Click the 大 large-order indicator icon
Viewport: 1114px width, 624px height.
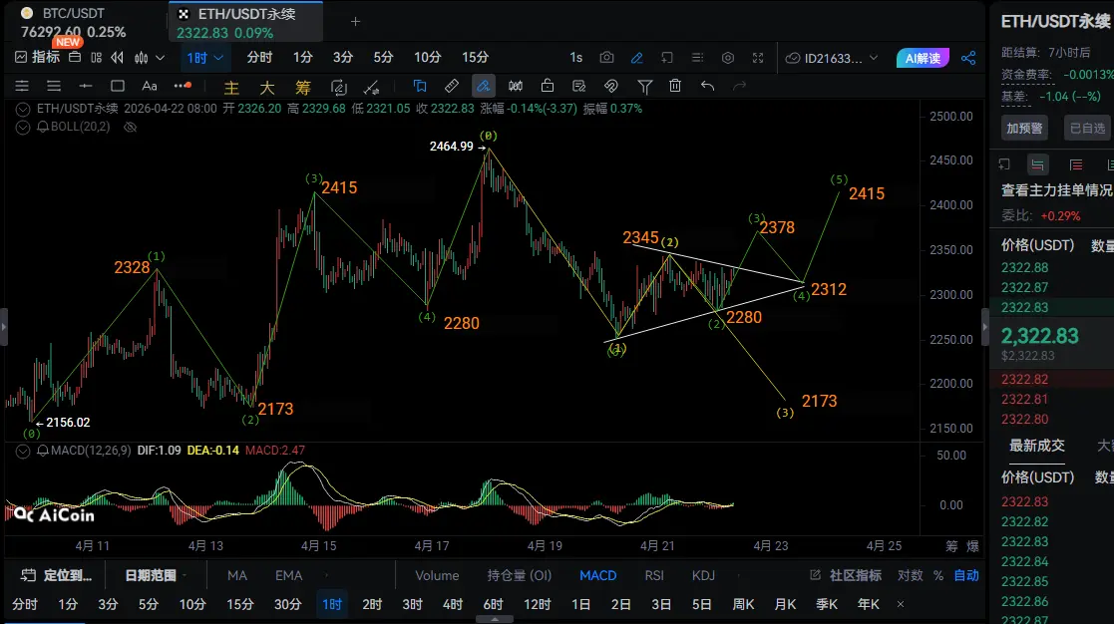267,87
